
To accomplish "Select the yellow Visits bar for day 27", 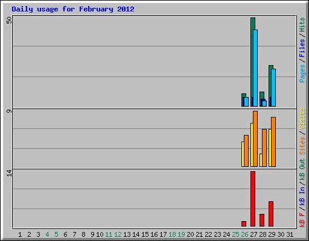I will 252,145.
